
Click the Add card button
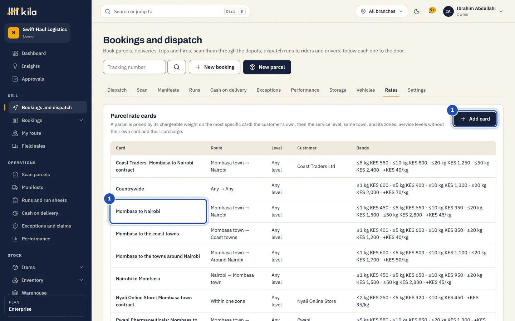475,119
